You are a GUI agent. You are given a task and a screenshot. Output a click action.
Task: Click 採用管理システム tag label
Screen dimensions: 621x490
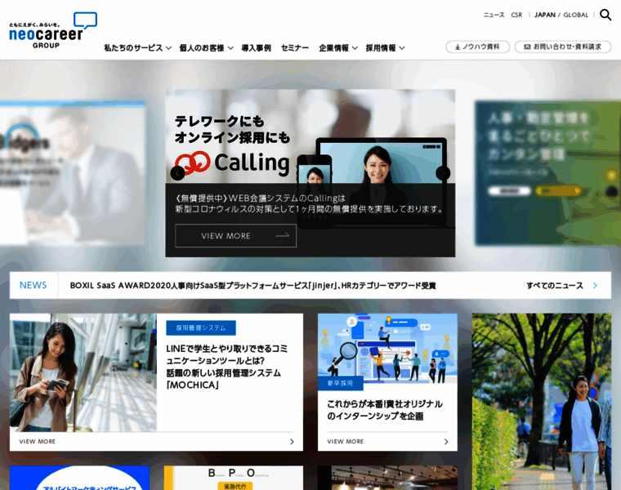(201, 327)
